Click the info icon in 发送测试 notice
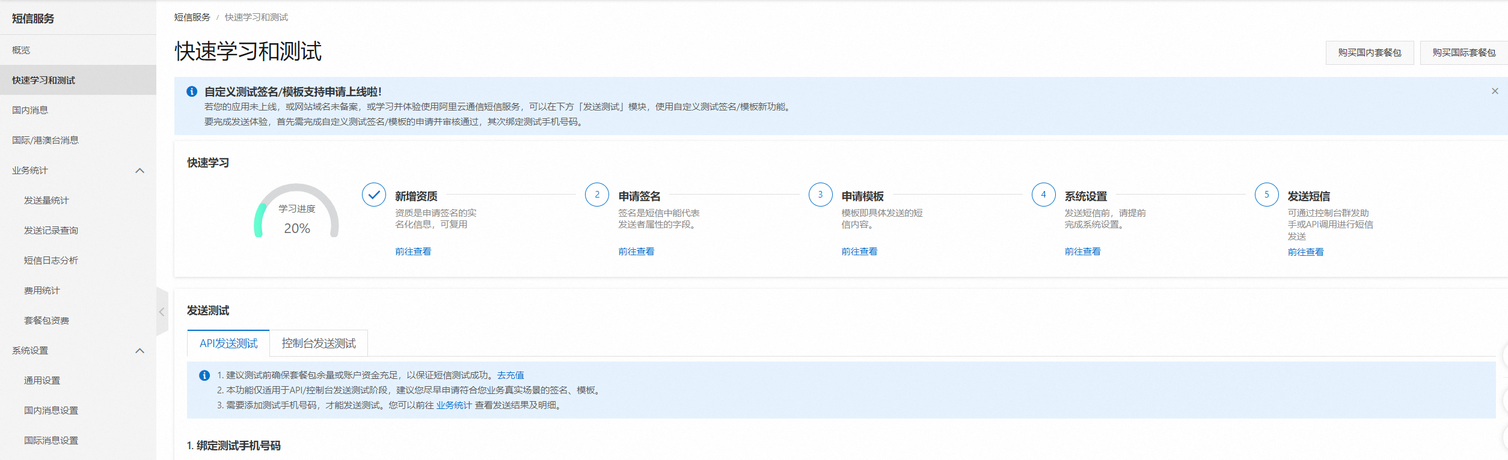The height and width of the screenshot is (460, 1508). point(204,375)
